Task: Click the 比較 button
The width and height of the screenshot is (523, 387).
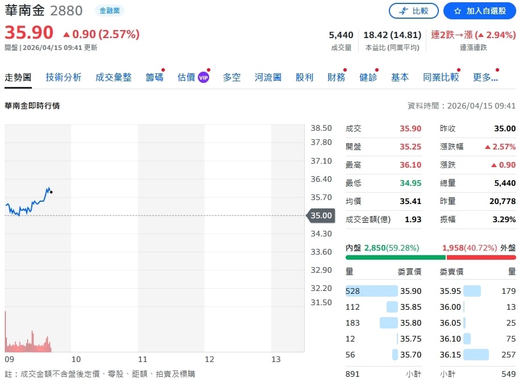Action: coord(414,10)
